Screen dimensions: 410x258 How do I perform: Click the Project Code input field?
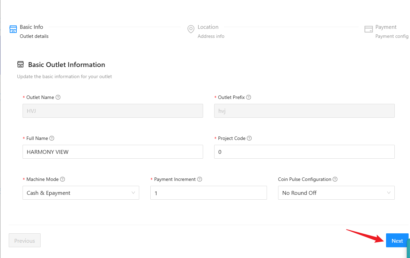tap(304, 152)
